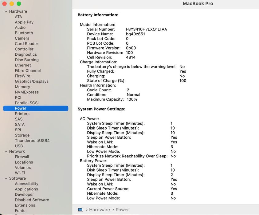259x215 pixels.
Task: Click Maximum Capacity value 100%
Action: [132, 99]
